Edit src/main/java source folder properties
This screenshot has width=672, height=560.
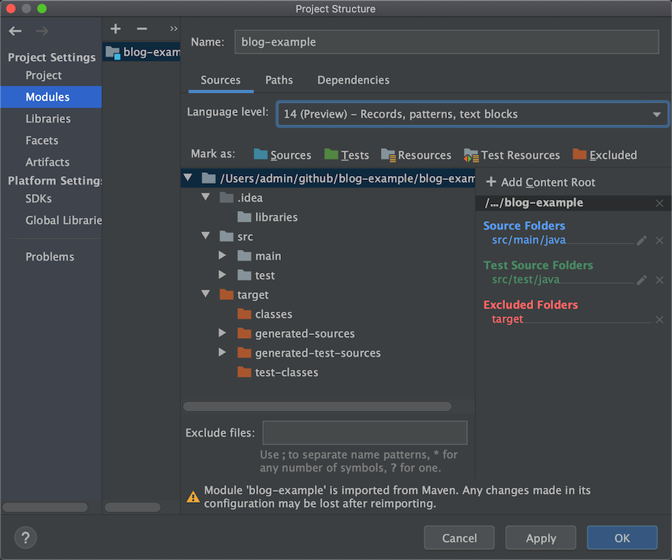click(642, 240)
